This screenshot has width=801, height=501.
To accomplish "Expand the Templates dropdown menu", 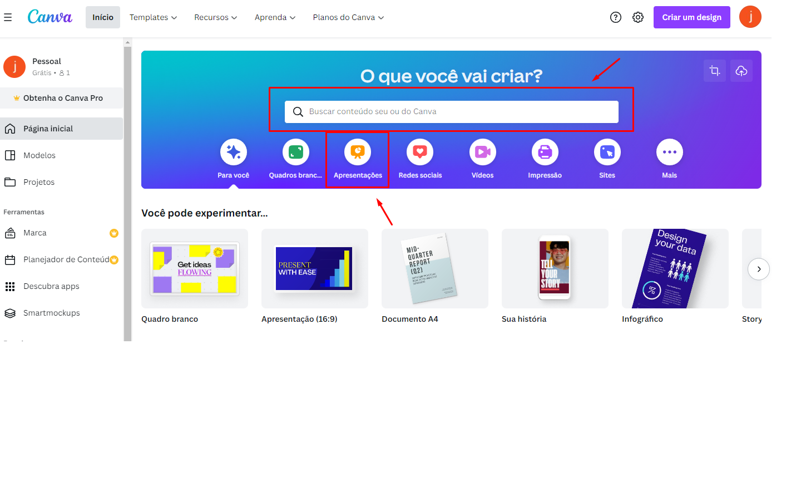I will tap(153, 17).
